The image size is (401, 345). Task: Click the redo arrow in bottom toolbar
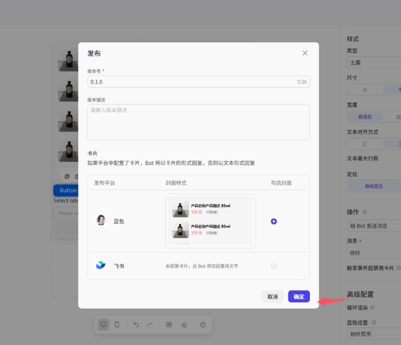150,324
